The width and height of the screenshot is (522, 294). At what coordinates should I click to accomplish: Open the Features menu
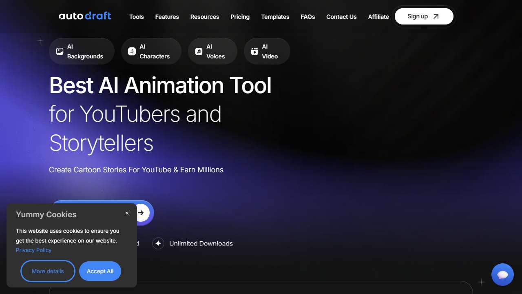coord(167,17)
